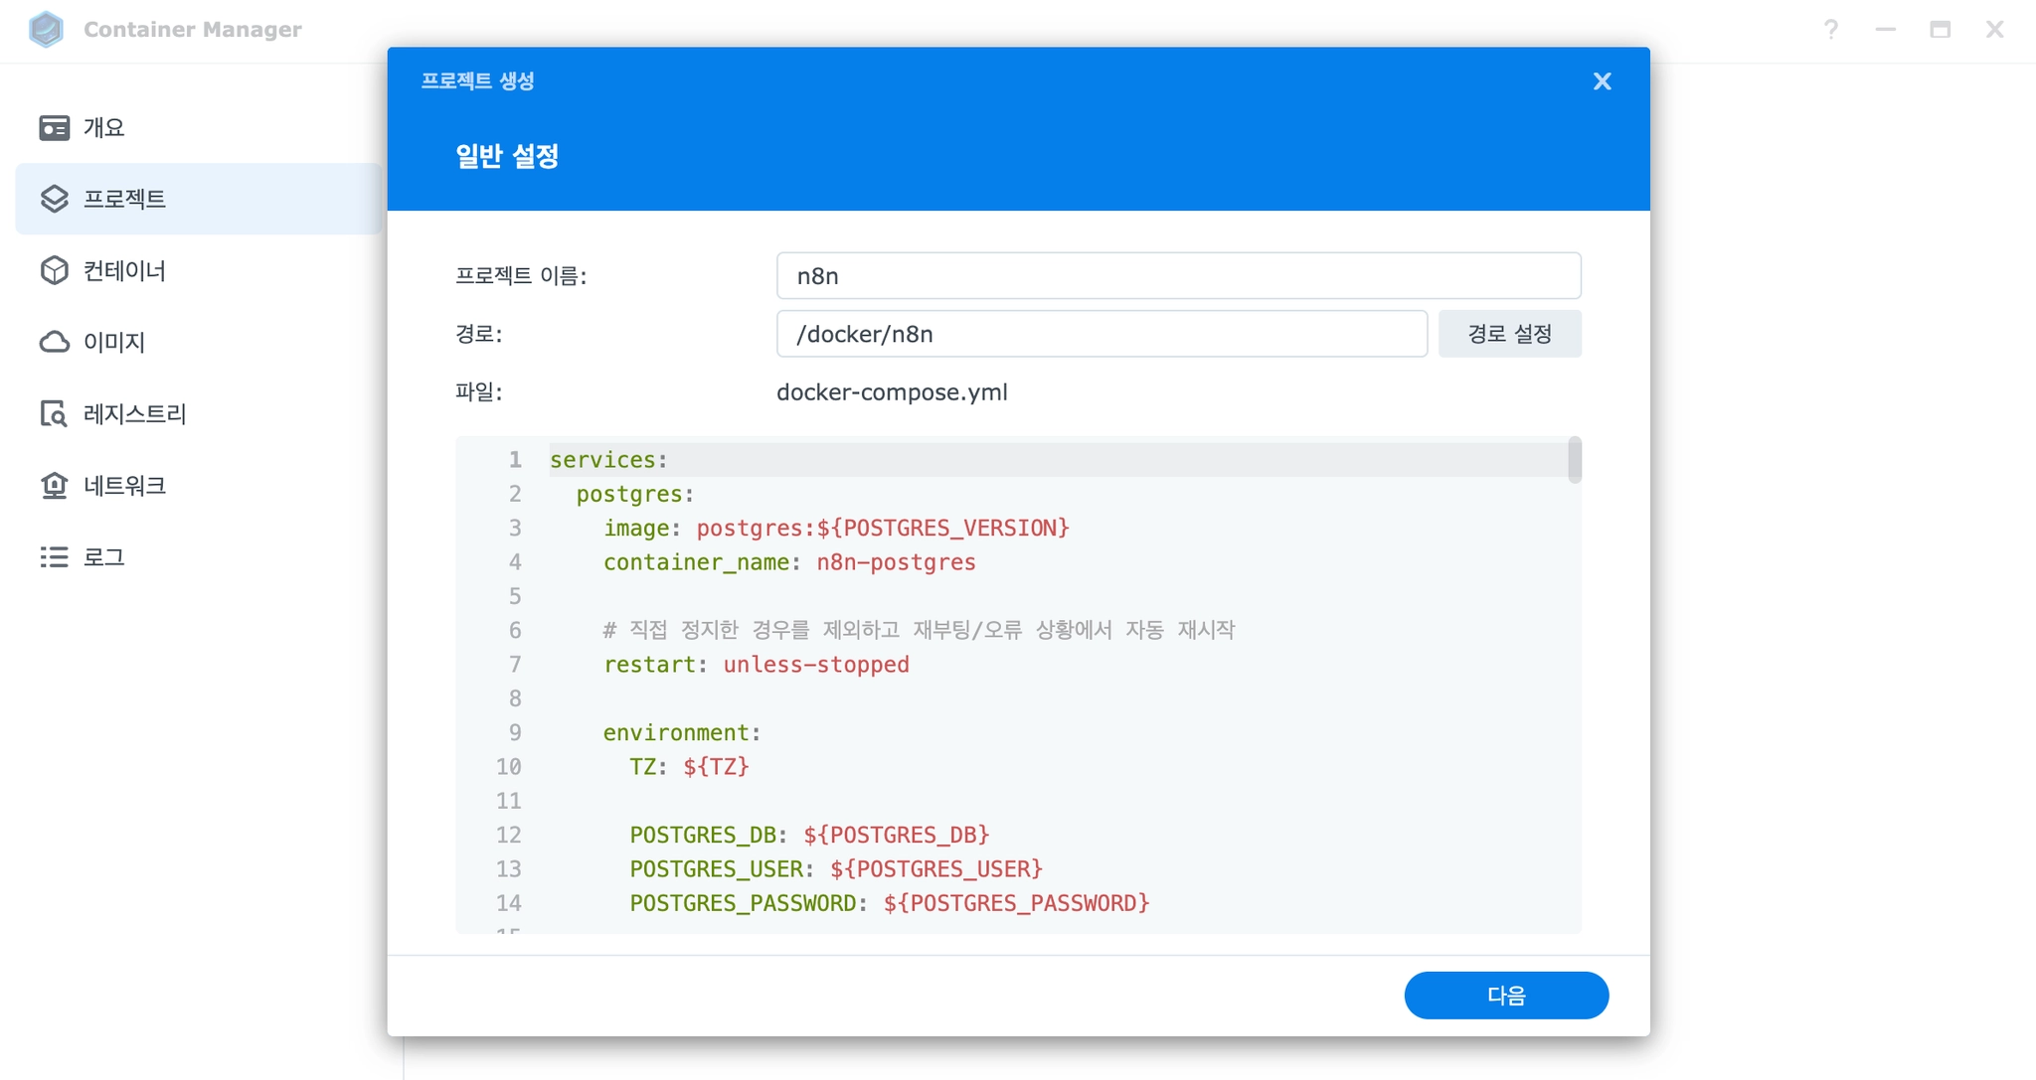Go to the 개요 menu item
Image resolution: width=2036 pixels, height=1080 pixels.
coord(199,127)
